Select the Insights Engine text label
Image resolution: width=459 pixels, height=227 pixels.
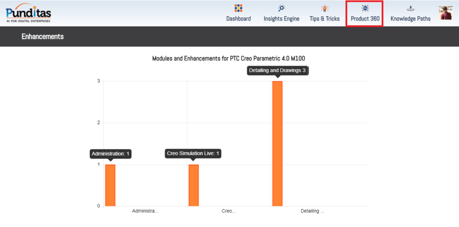point(281,19)
